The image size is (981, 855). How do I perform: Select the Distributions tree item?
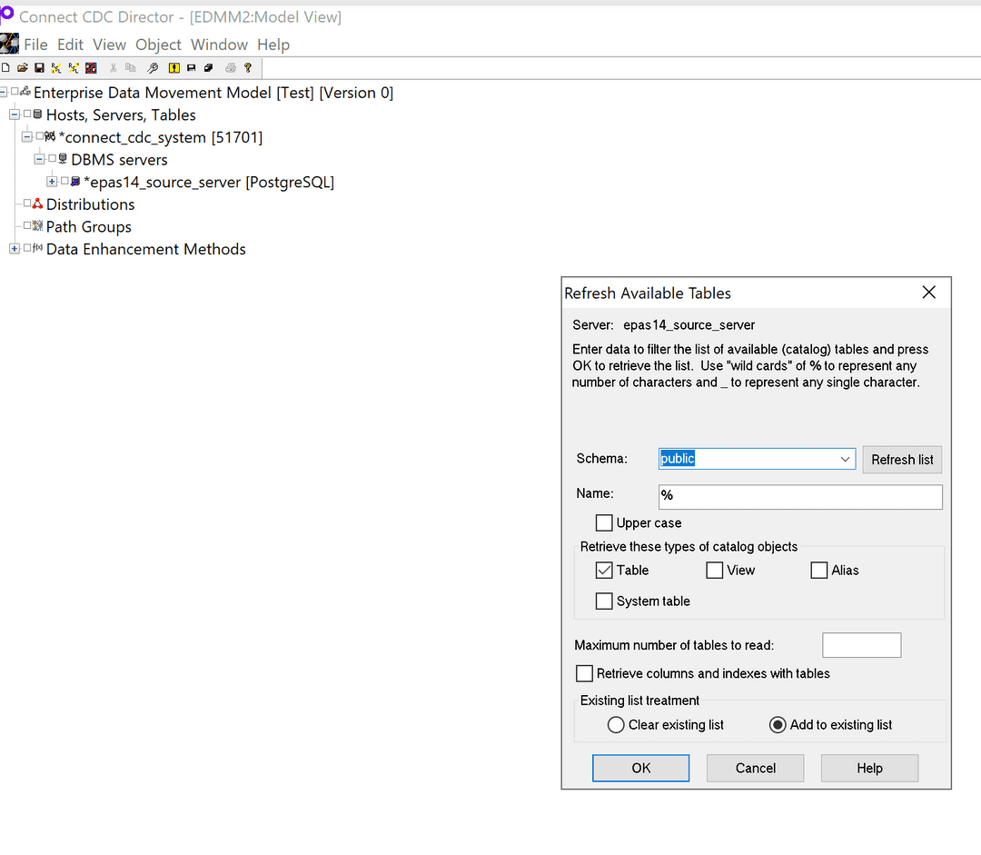pyautogui.click(x=92, y=204)
